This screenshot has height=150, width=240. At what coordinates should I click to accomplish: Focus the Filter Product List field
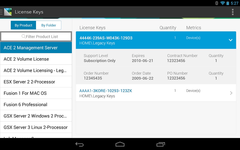tap(36, 36)
